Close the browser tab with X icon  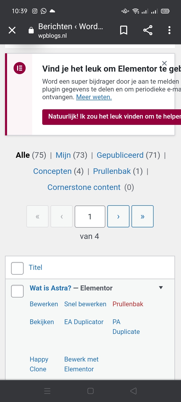click(12, 30)
